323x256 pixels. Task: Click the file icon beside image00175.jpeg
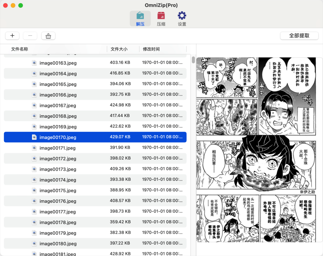(34, 190)
